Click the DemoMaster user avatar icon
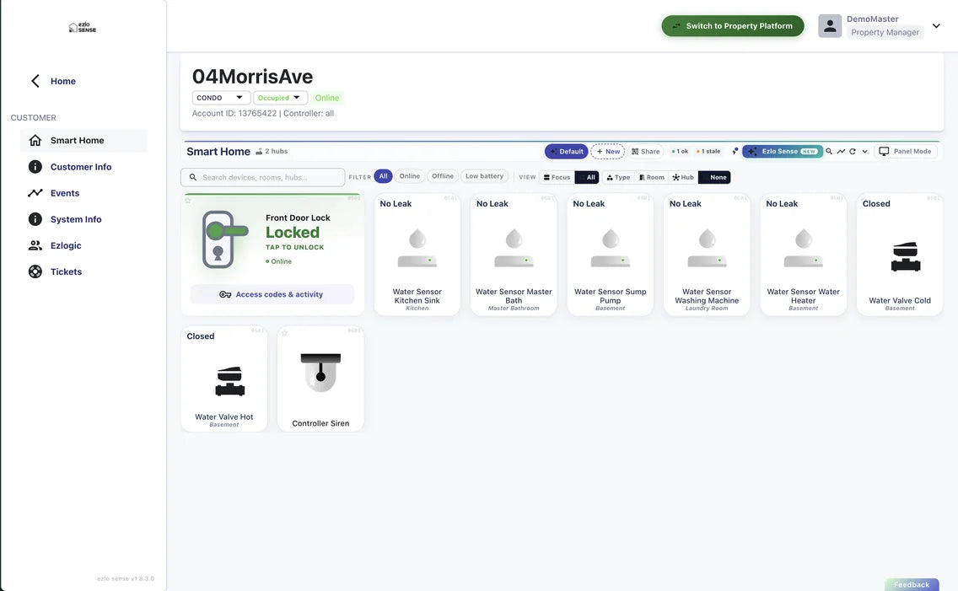 point(830,25)
